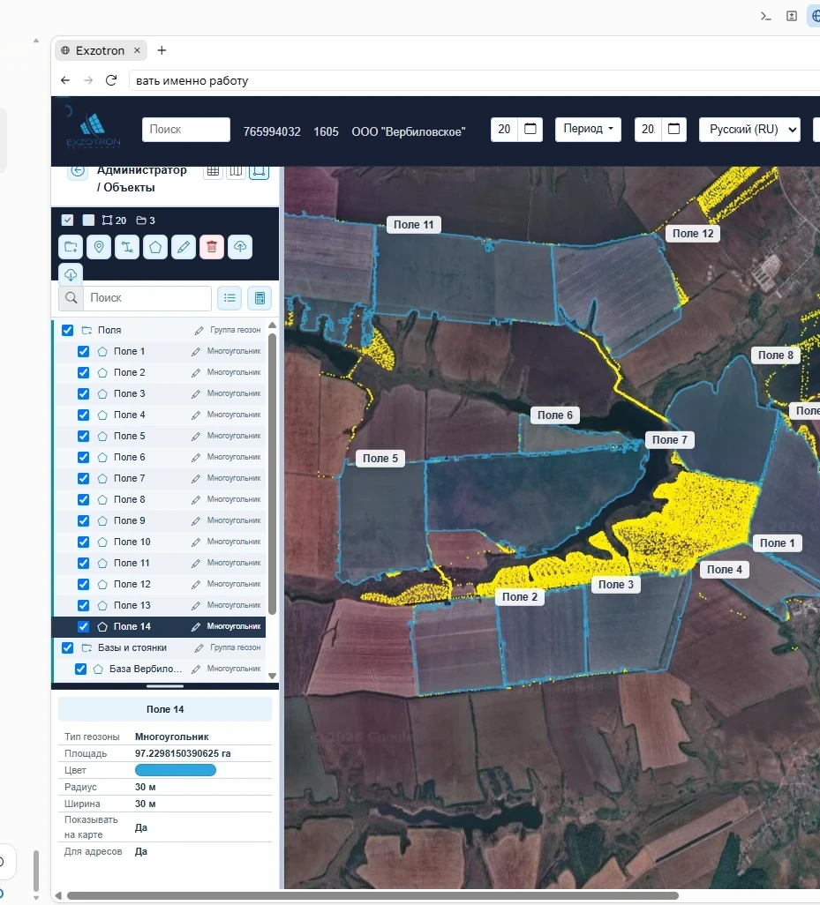Toggle the Поля group checkbox

click(x=68, y=330)
